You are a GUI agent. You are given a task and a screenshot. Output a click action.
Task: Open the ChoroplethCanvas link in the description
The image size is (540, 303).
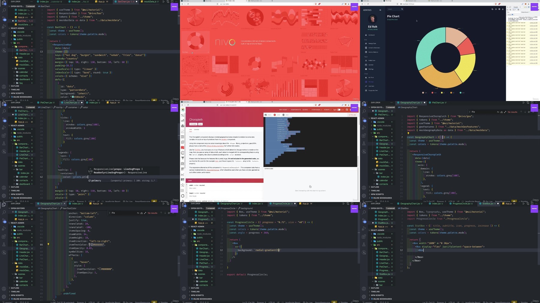click(213, 170)
